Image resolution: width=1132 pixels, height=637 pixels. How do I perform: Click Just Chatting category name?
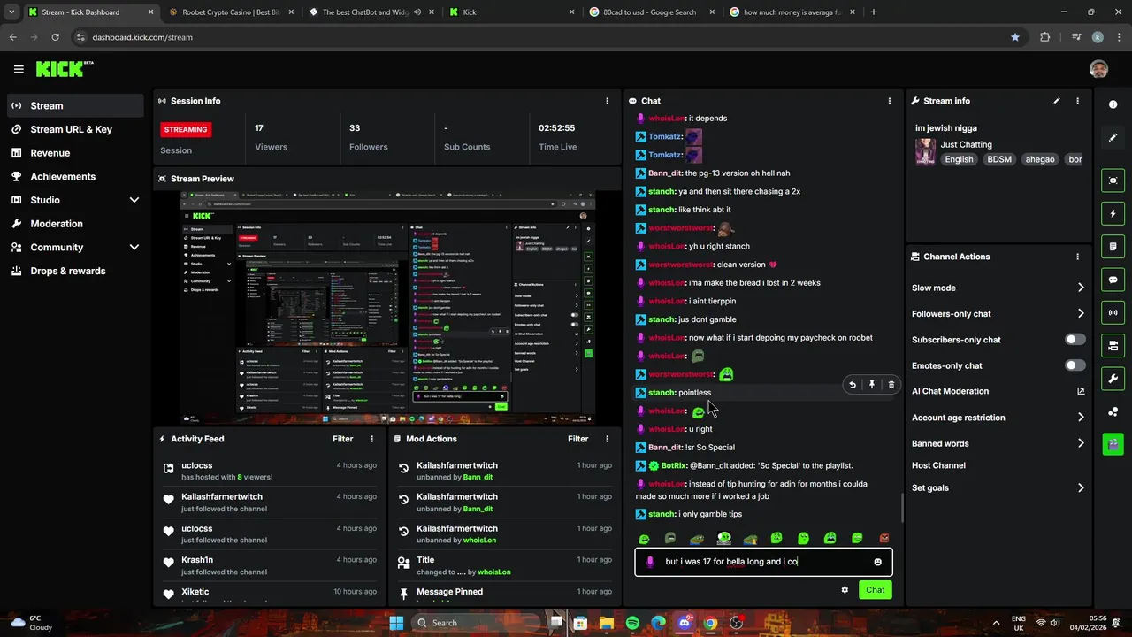coord(966,144)
